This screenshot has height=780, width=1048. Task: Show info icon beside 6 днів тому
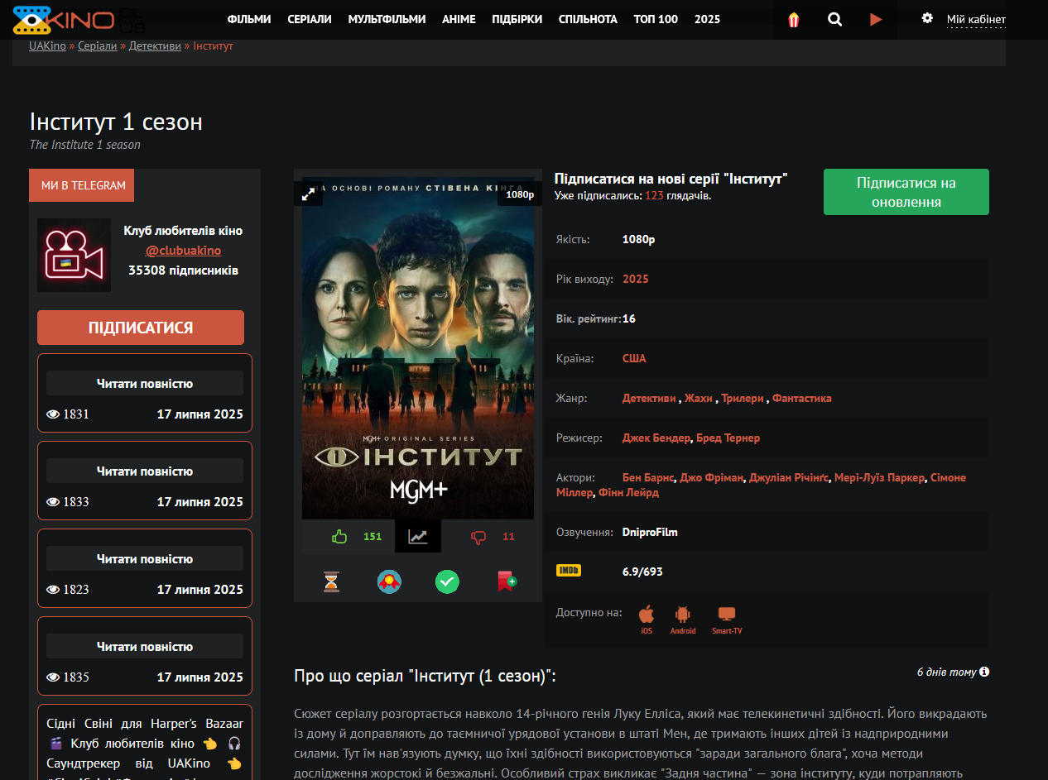tap(984, 672)
